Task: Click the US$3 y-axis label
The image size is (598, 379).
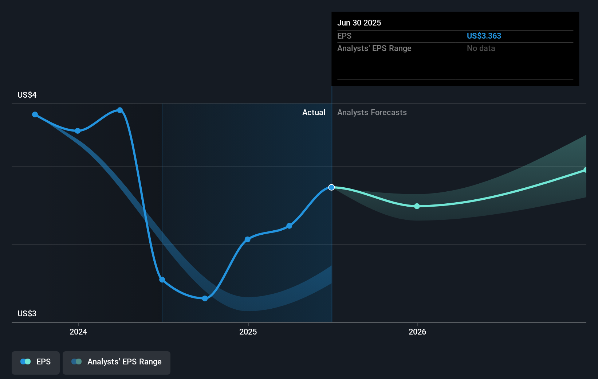Action: click(x=27, y=314)
